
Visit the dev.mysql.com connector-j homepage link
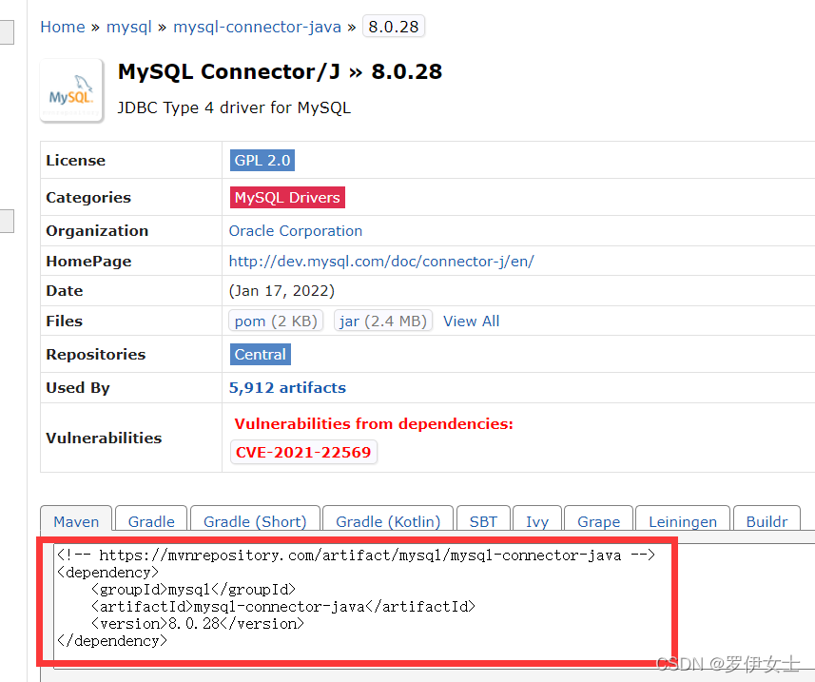pyautogui.click(x=381, y=261)
